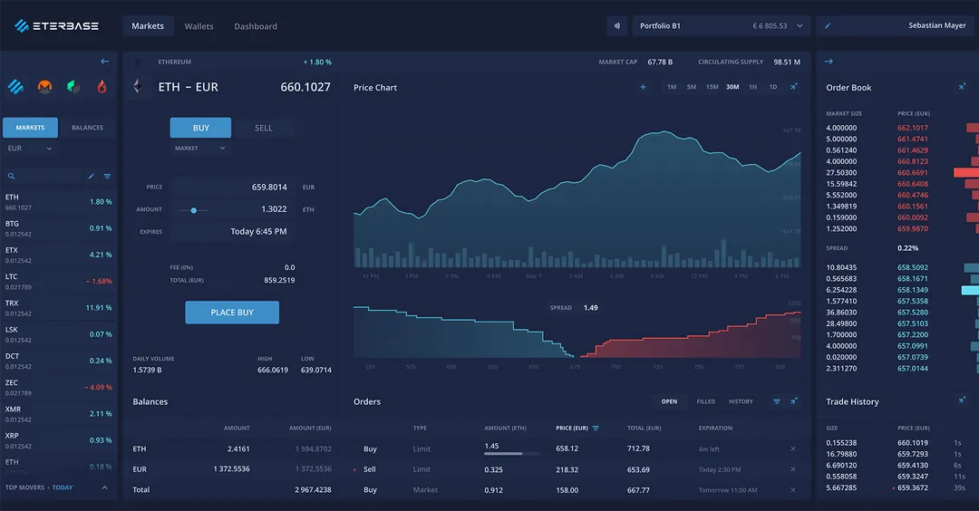Expand the Price Chart panel to fullscreen

[793, 87]
